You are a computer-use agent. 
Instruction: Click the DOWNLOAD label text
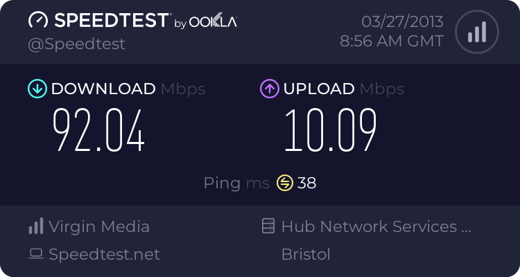103,89
